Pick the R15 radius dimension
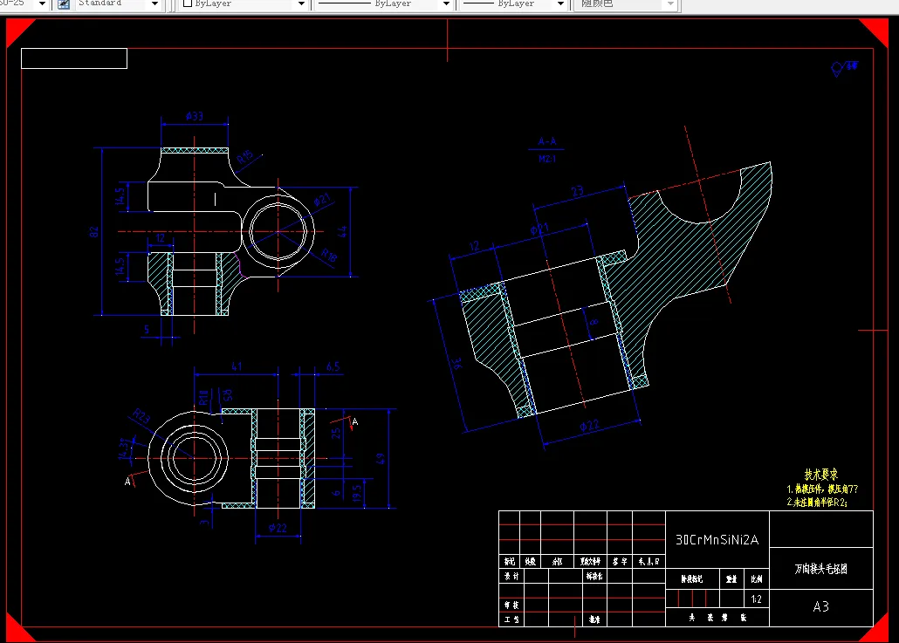Viewport: 899px width, 643px height. click(x=244, y=157)
